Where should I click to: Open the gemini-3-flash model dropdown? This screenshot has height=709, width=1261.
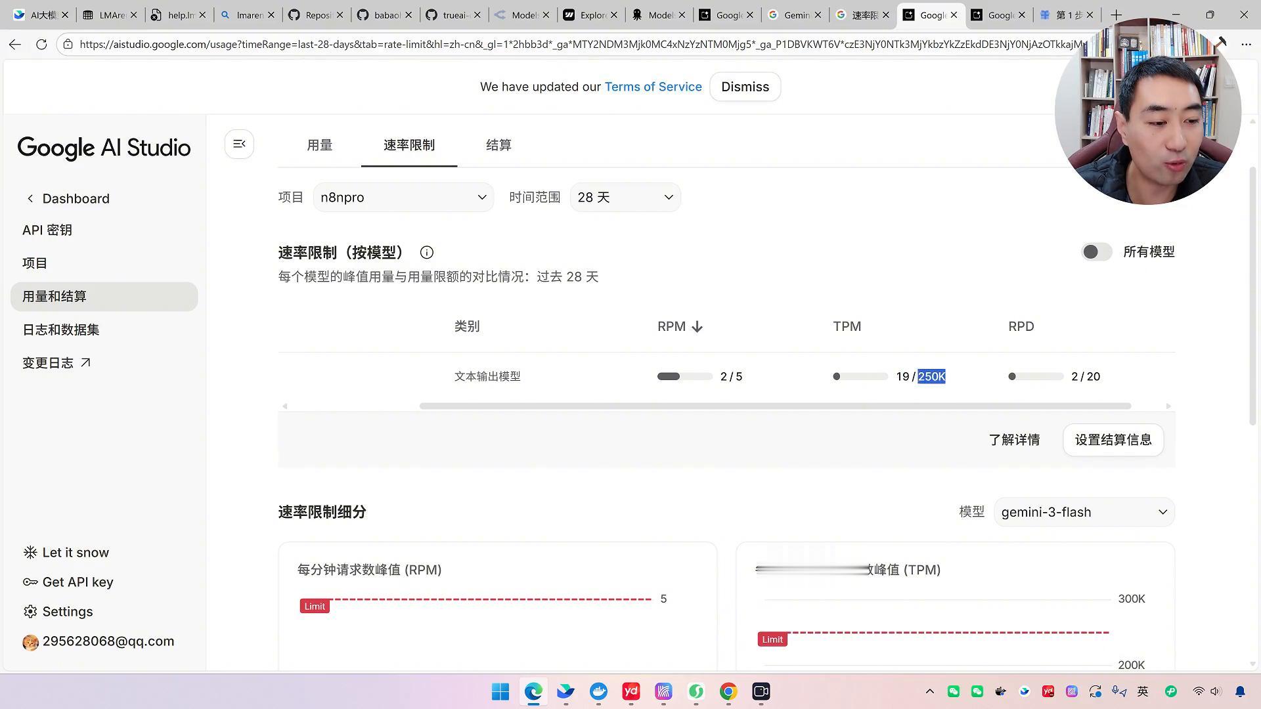tap(1084, 512)
